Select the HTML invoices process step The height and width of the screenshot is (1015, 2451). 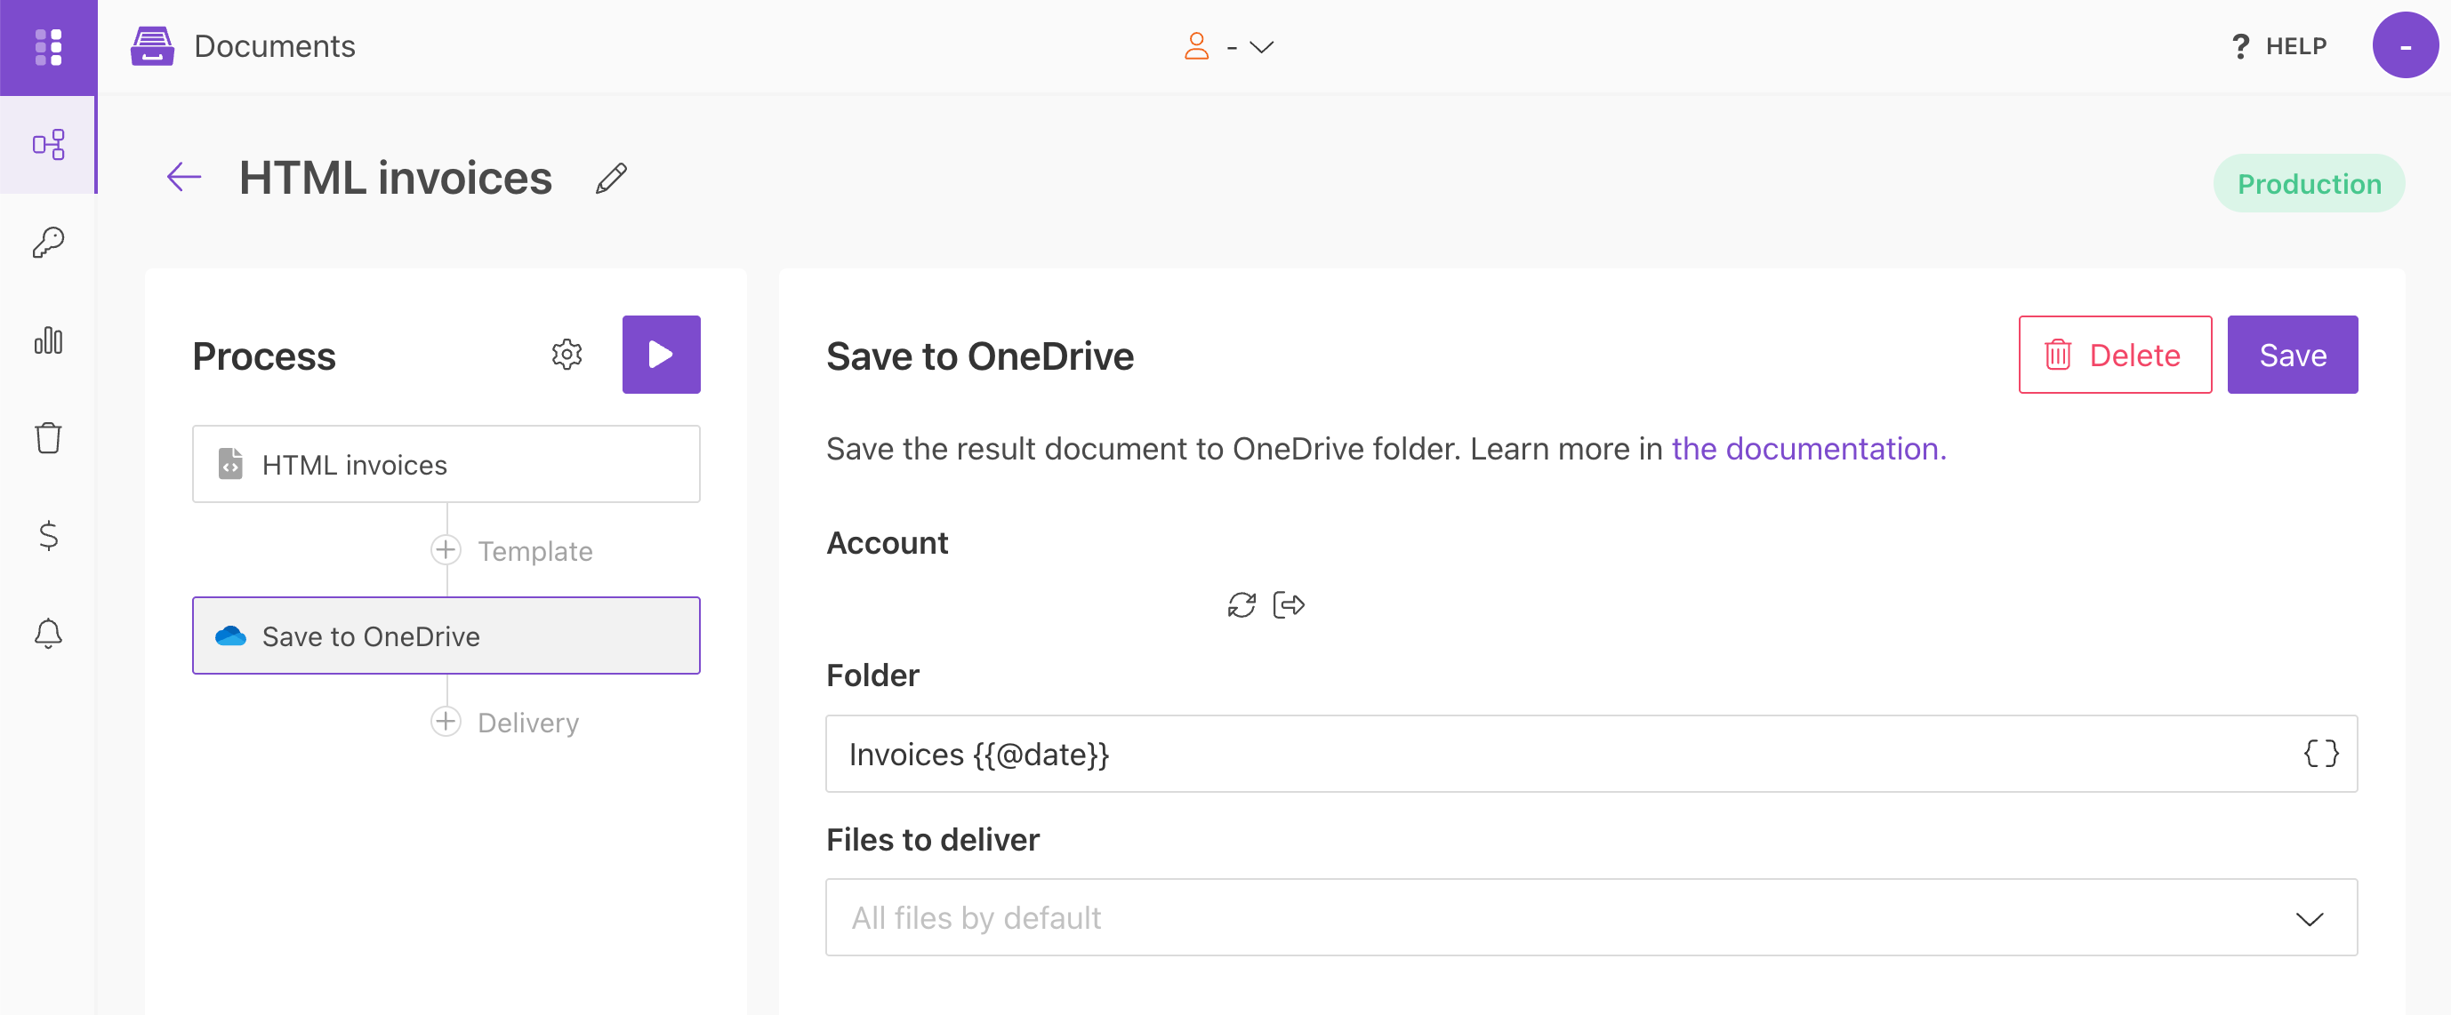(x=446, y=464)
